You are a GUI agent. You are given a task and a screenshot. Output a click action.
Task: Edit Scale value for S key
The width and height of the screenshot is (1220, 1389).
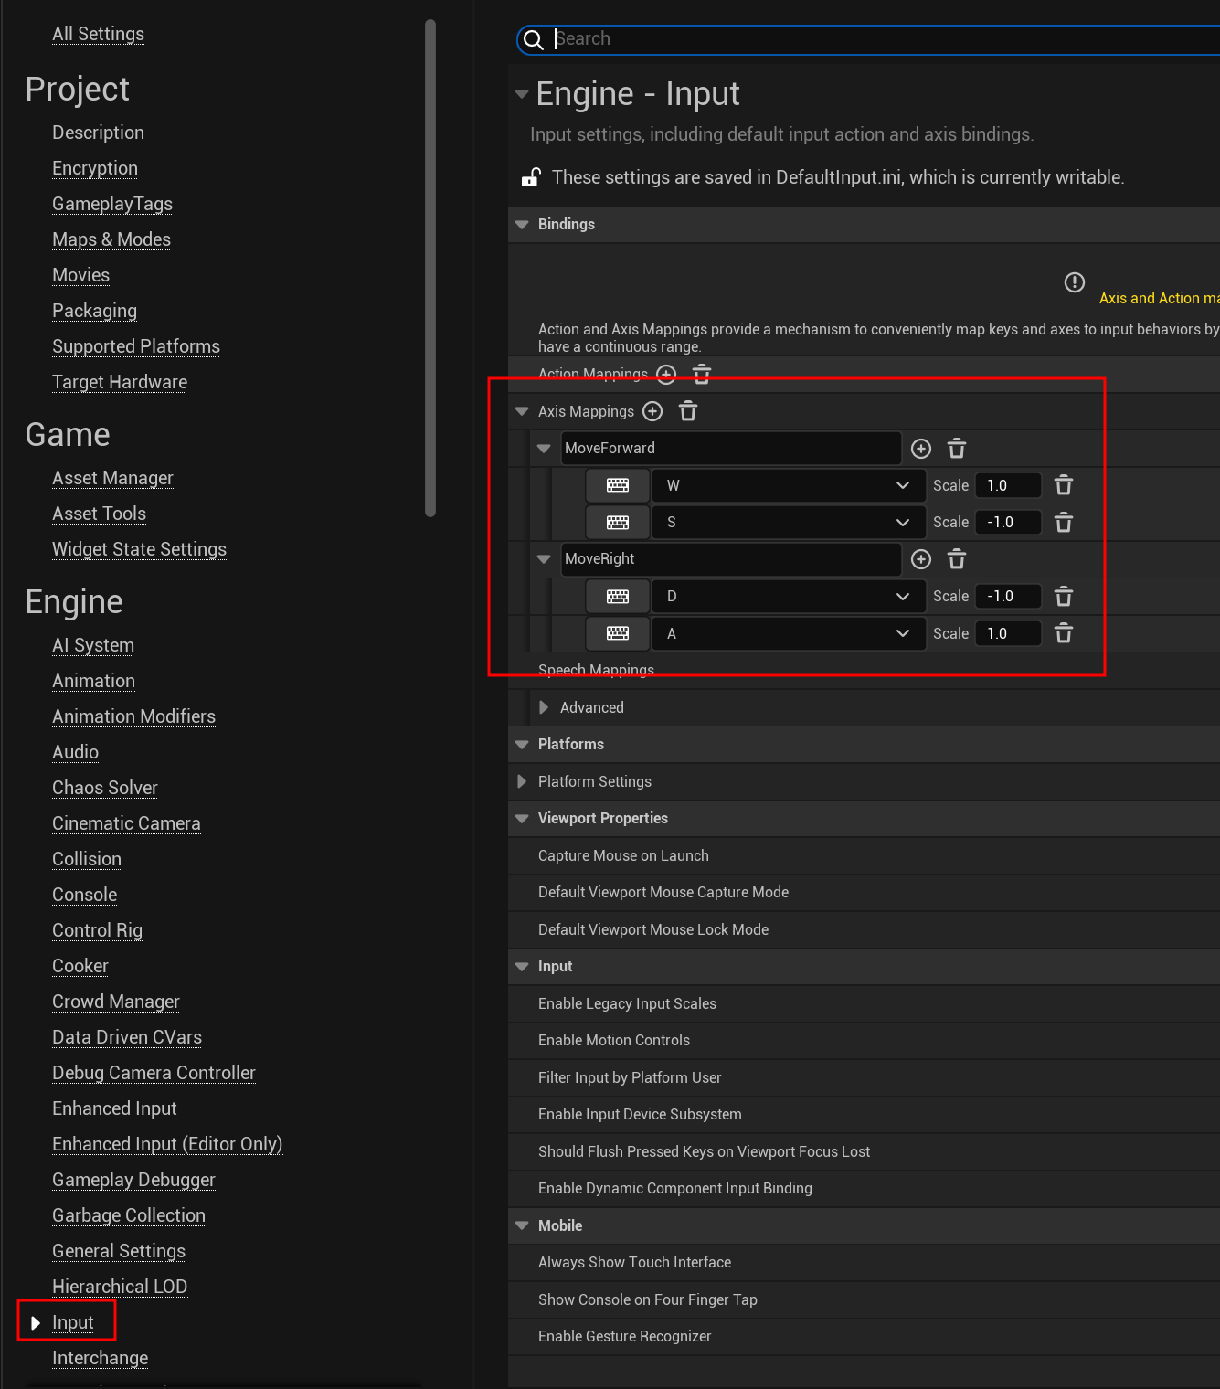[1008, 523]
